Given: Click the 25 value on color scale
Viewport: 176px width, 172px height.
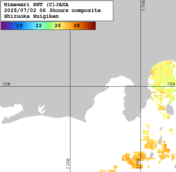Looking at the screenshot, I should tap(57, 26).
